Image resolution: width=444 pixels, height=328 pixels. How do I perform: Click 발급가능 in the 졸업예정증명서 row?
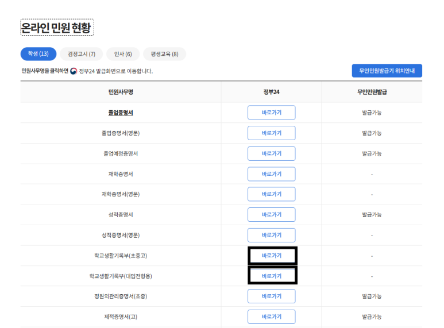pos(372,153)
